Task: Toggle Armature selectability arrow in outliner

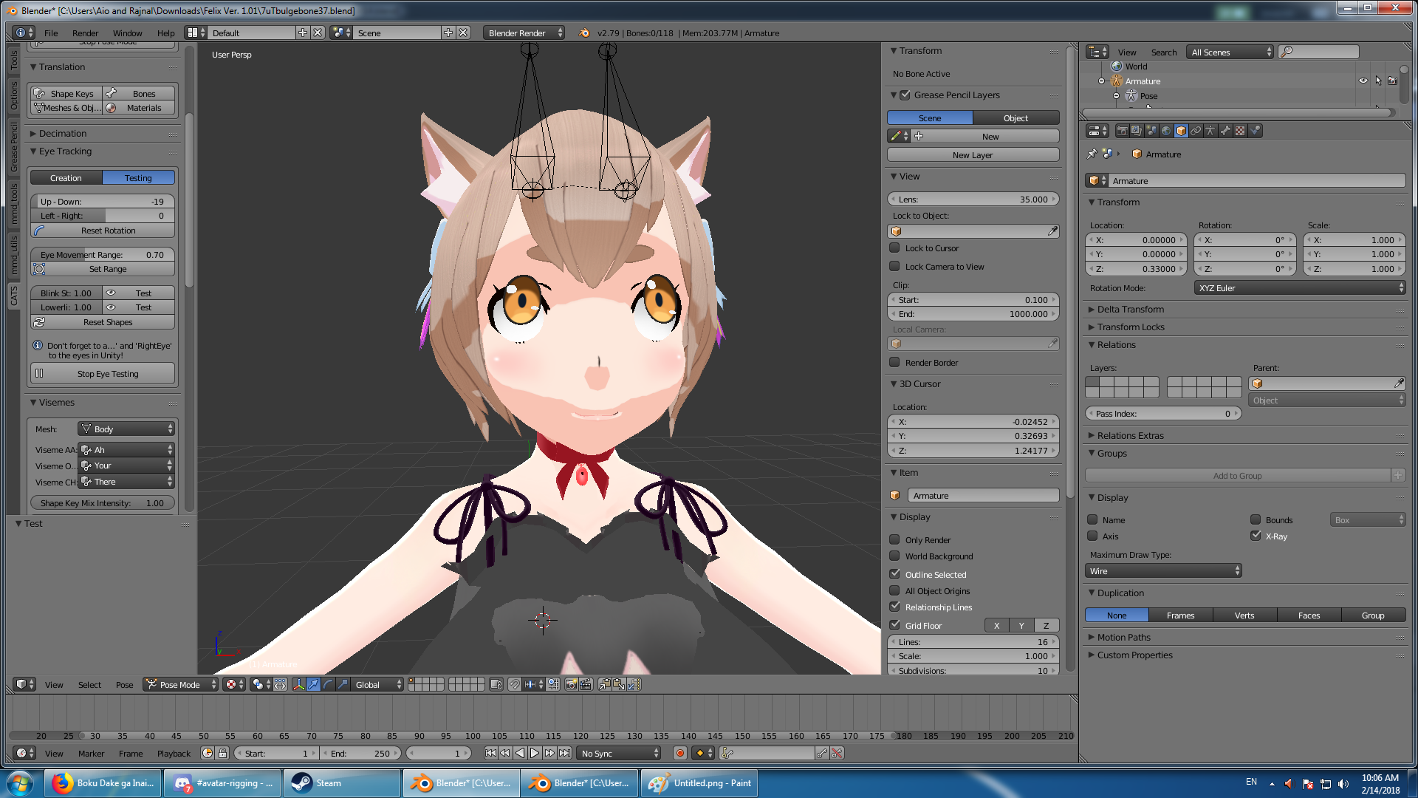Action: [1378, 81]
